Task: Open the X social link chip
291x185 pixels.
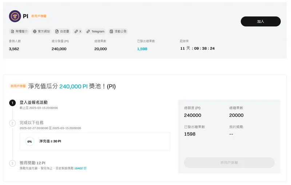Action: click(x=78, y=31)
